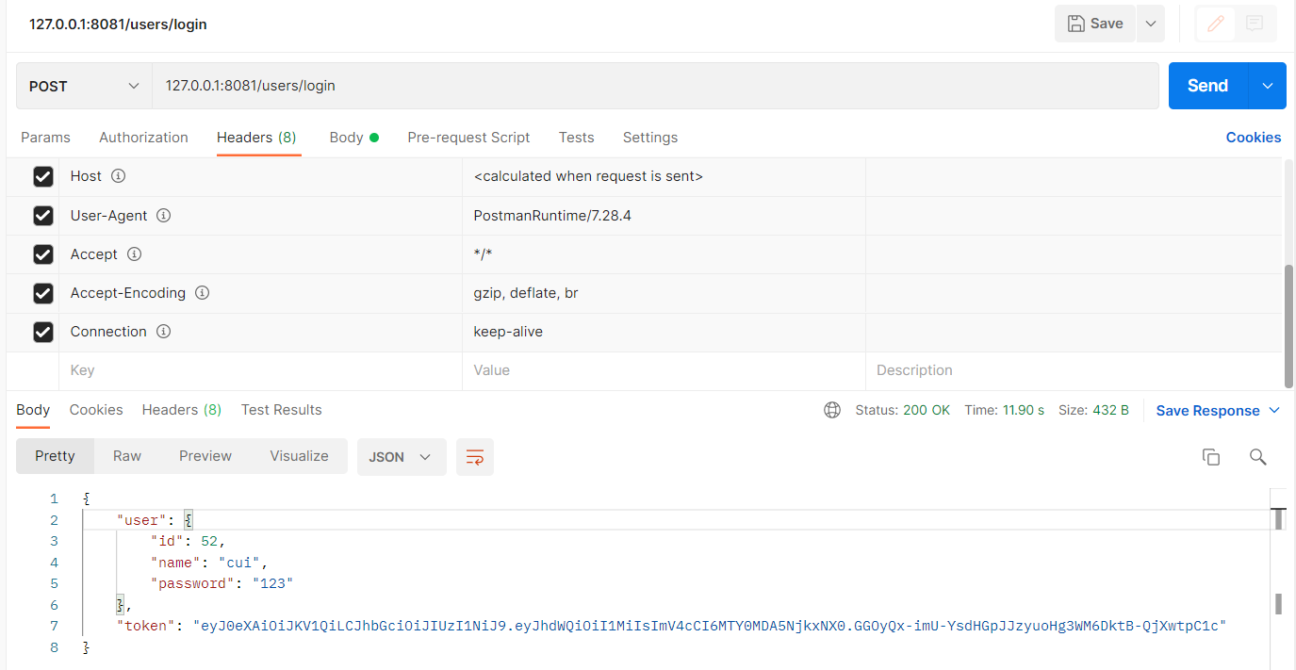Click the edit request pencil icon
The height and width of the screenshot is (670, 1296).
[1215, 24]
